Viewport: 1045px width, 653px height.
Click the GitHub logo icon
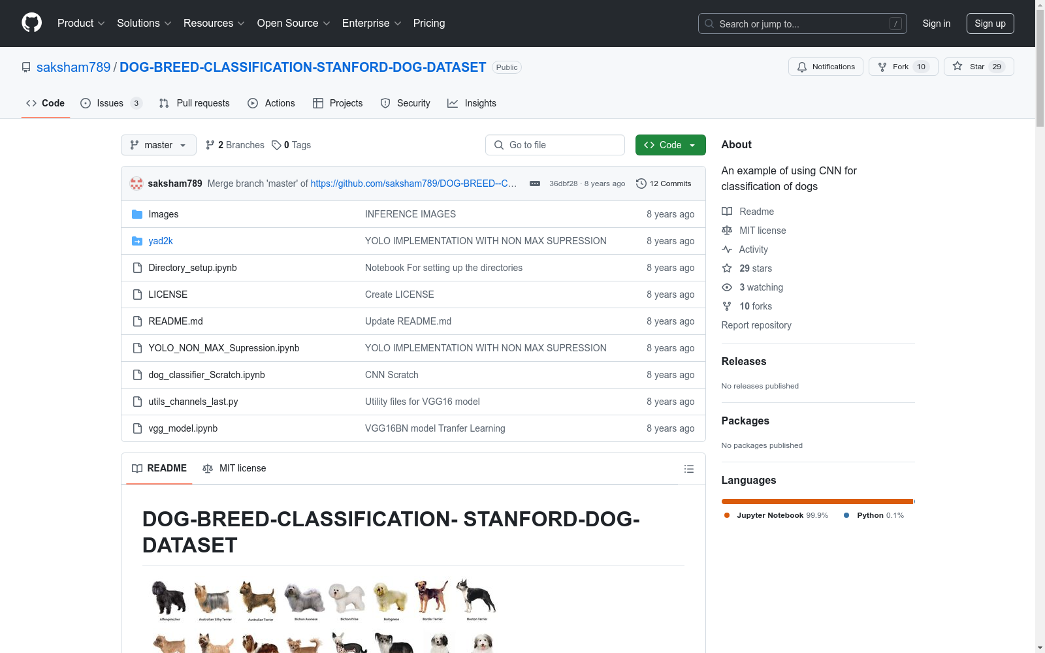point(31,23)
